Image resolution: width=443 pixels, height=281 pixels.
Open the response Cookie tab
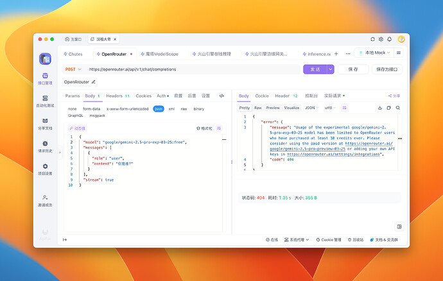(x=262, y=96)
